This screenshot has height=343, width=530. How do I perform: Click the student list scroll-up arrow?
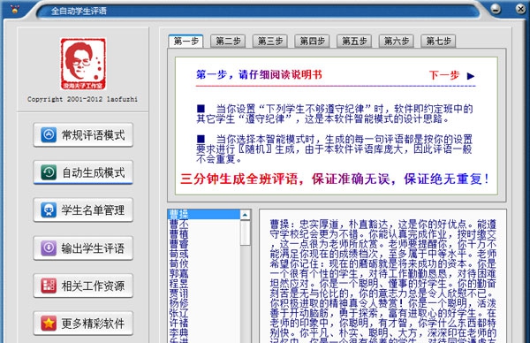[x=245, y=215]
